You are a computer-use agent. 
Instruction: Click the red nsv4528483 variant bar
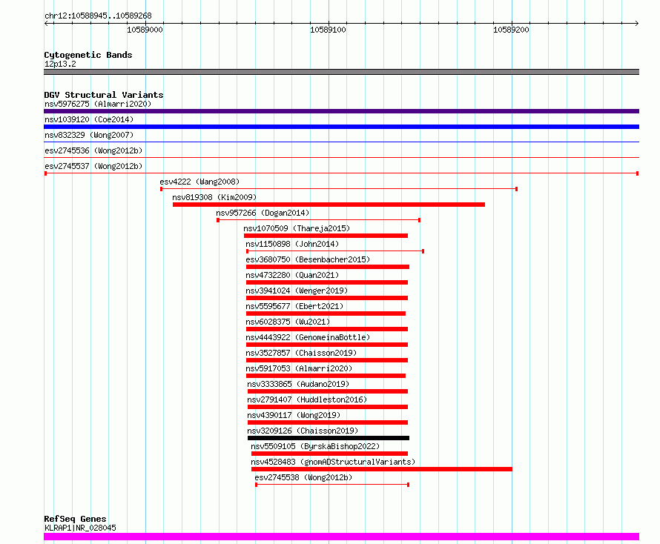click(382, 469)
